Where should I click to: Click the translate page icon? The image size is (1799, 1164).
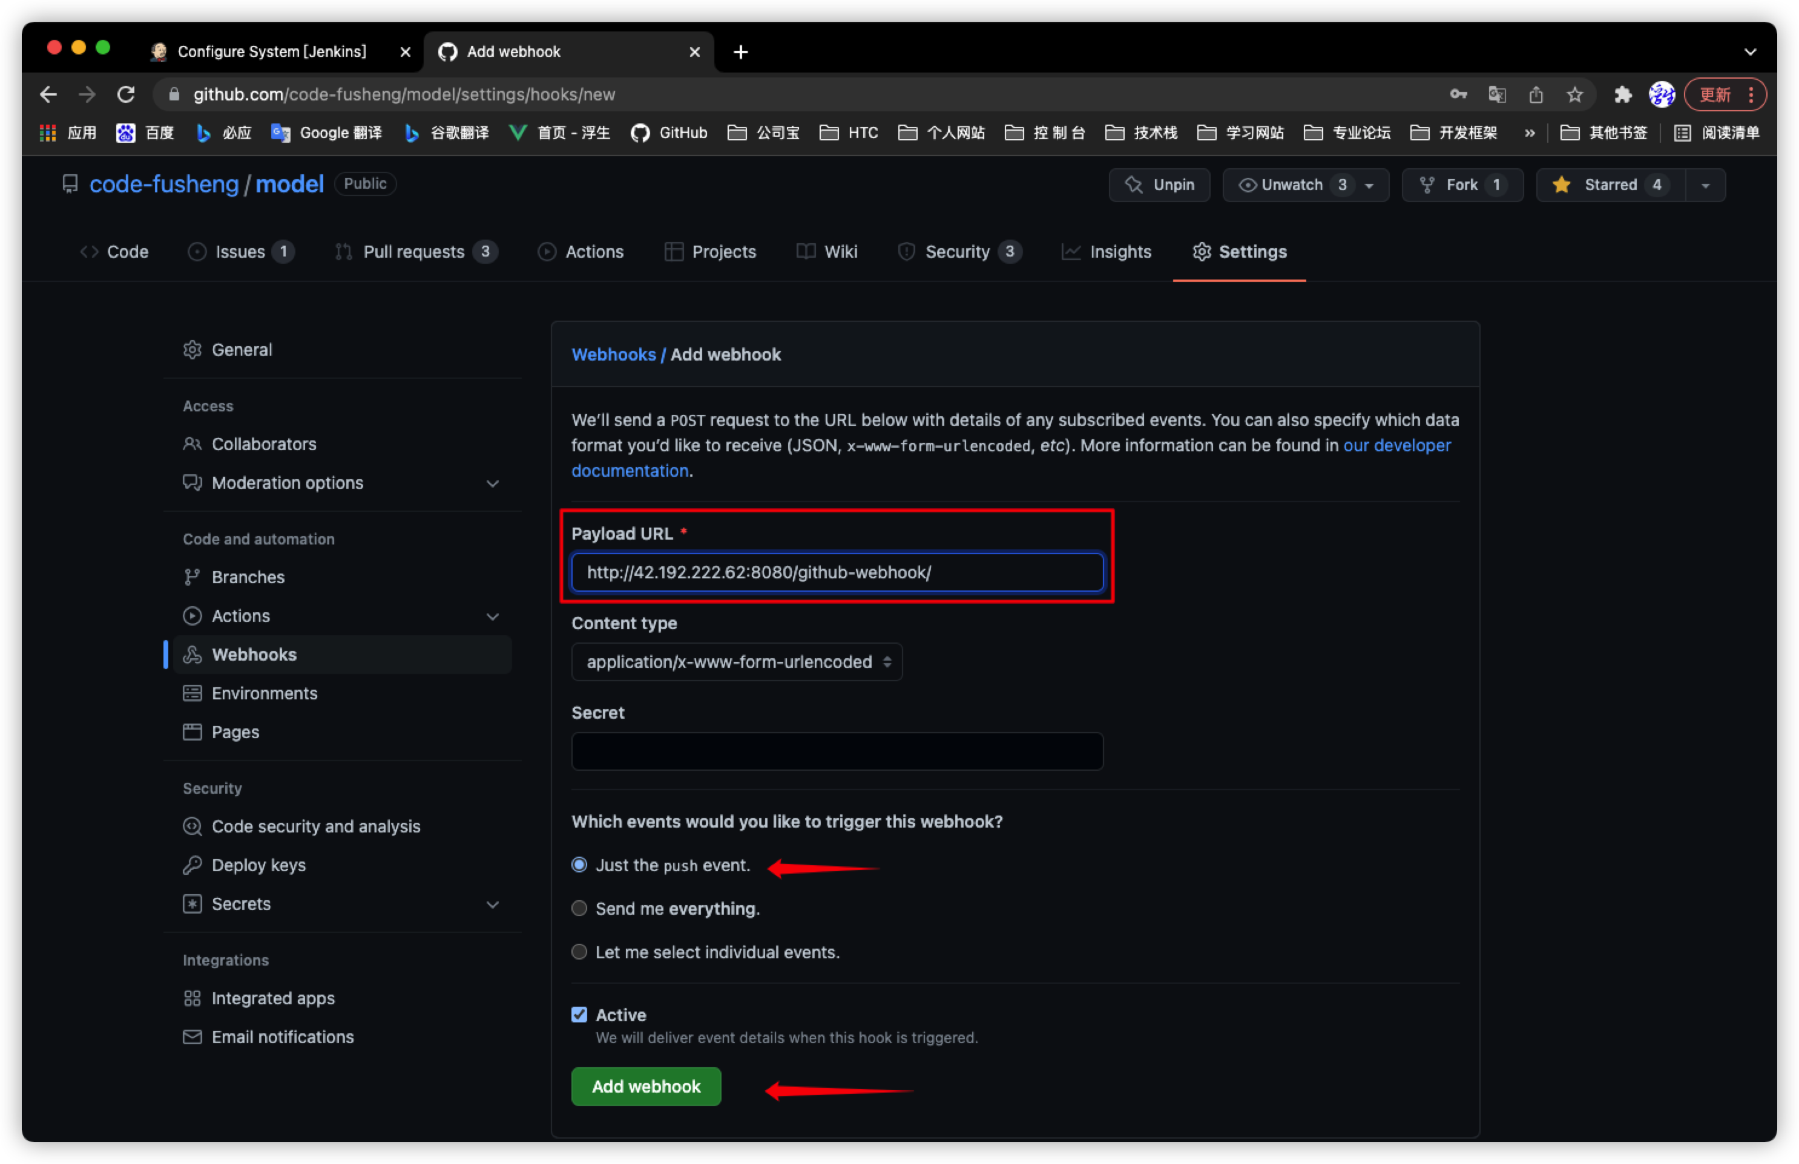pos(1497,94)
